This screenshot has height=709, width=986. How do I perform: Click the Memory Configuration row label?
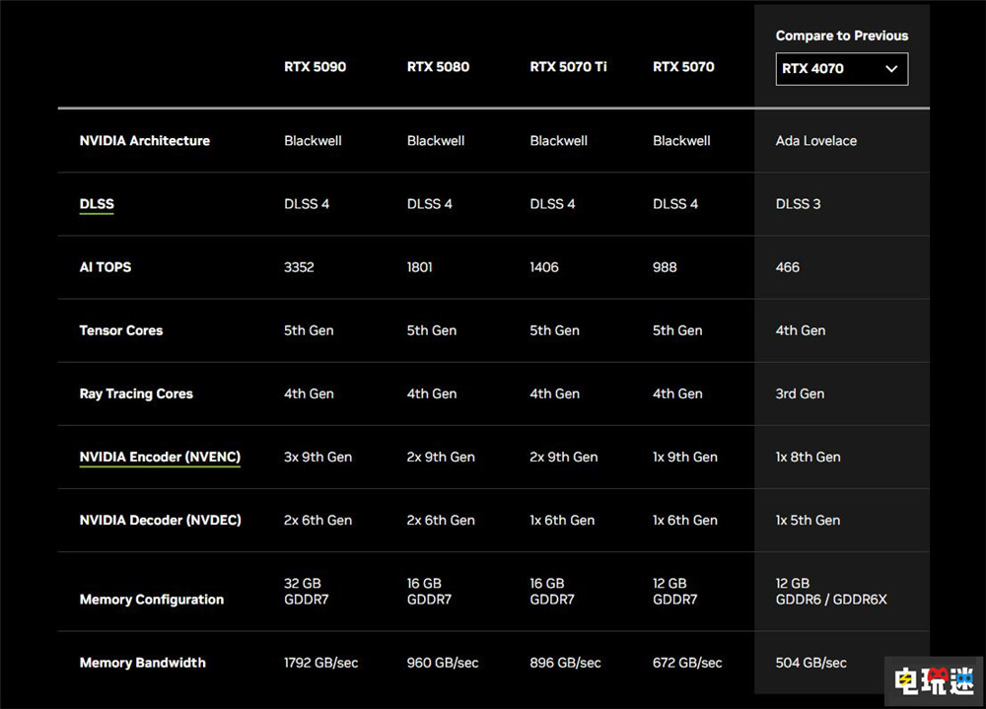tap(151, 600)
